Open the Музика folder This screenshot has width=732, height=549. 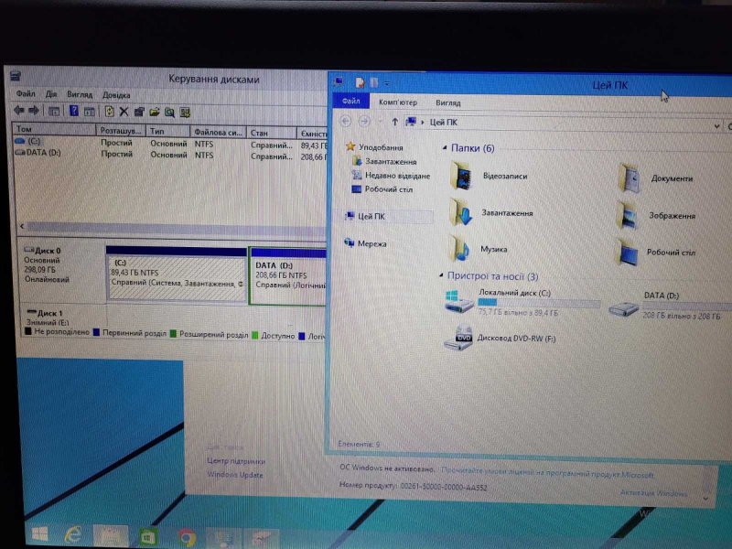476,249
